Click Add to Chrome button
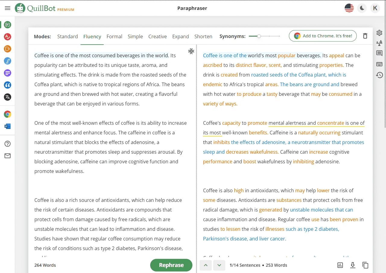The width and height of the screenshot is (386, 273). point(323,36)
